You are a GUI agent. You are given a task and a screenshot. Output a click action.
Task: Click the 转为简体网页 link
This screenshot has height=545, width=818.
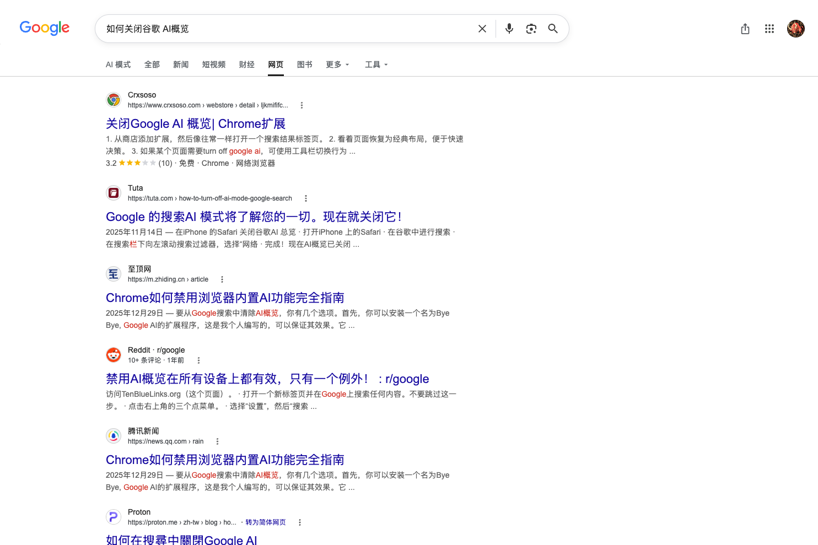click(x=266, y=522)
